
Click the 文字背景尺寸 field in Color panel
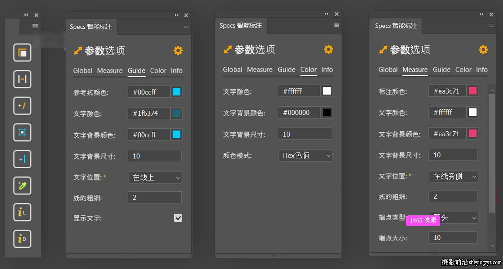(x=305, y=134)
